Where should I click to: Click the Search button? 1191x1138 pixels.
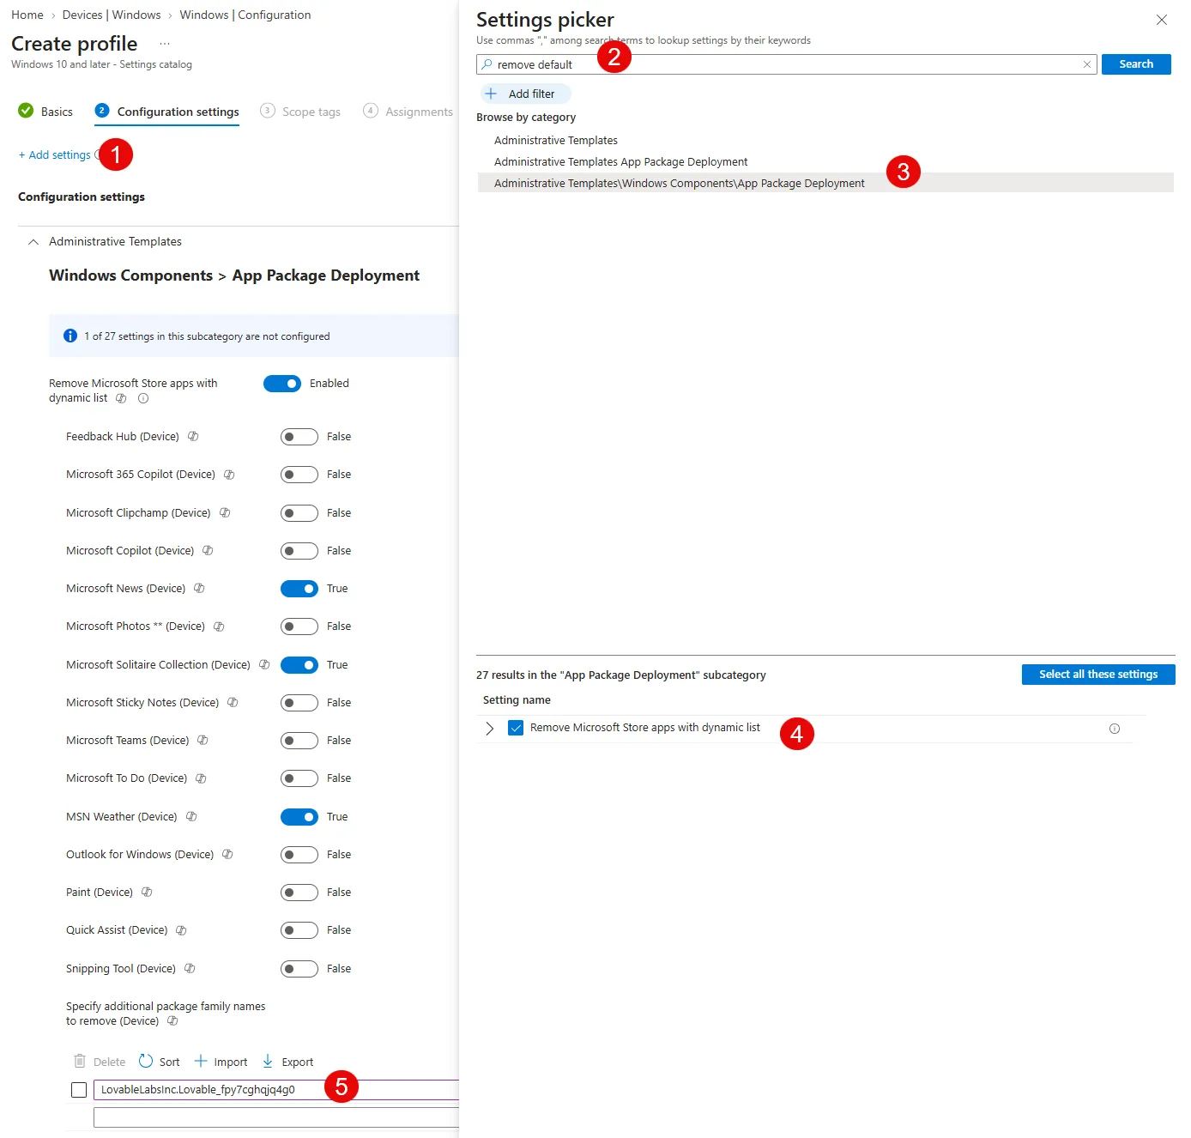[1136, 64]
